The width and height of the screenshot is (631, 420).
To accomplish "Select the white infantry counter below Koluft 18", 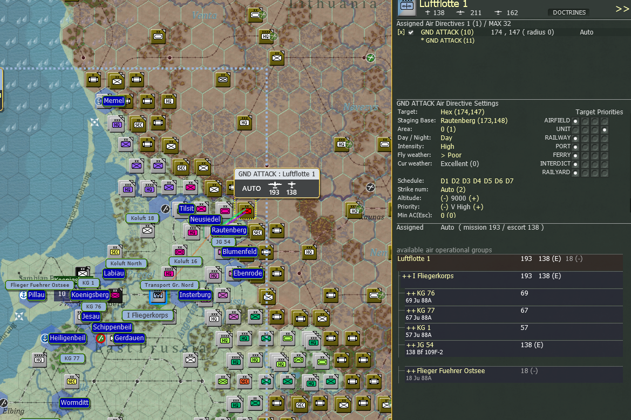I will click(147, 230).
